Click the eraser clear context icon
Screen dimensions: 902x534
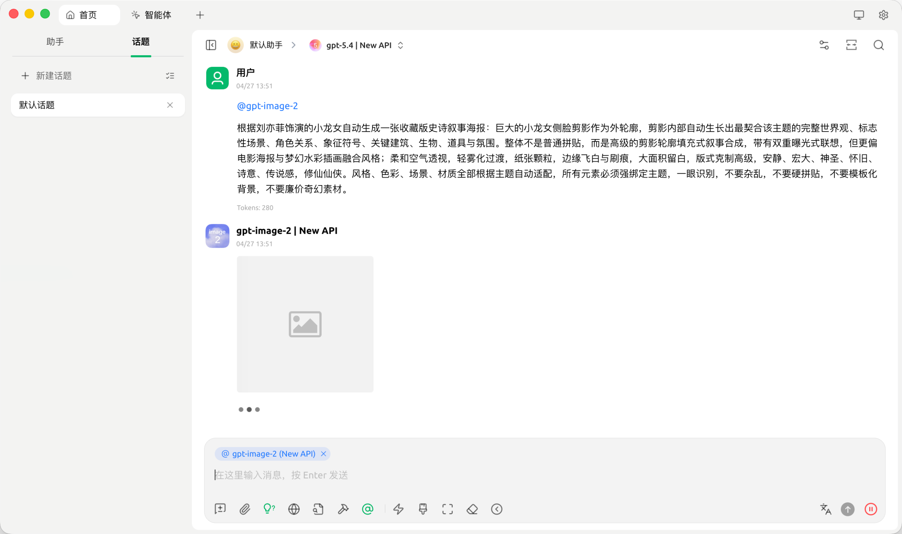[472, 509]
